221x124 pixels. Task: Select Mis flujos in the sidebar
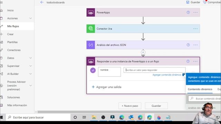tap(13, 26)
